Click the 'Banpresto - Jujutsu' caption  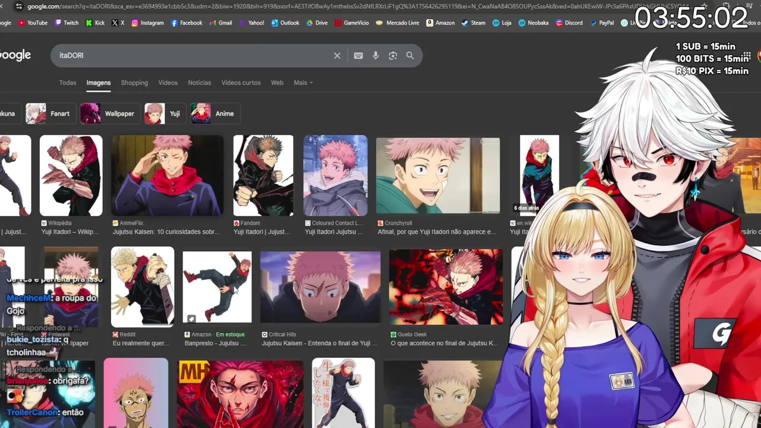tap(215, 343)
